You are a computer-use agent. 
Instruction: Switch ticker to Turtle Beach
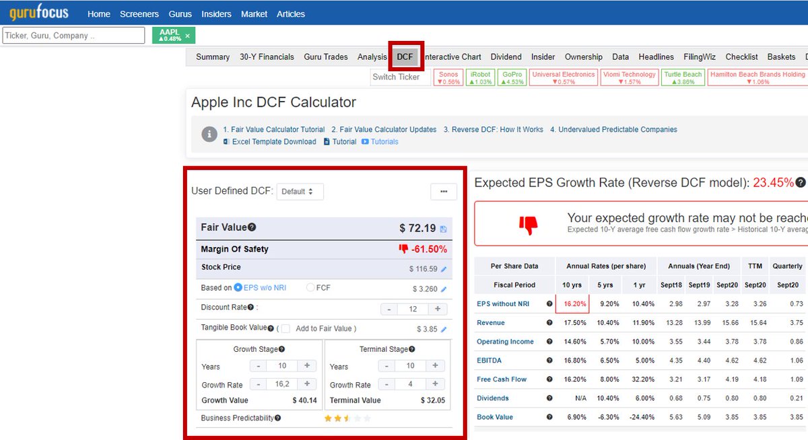pos(682,77)
